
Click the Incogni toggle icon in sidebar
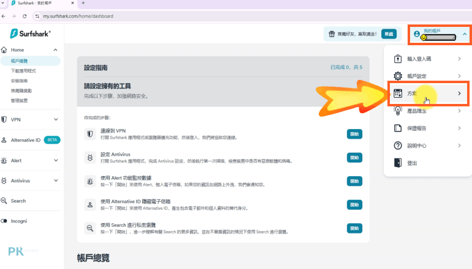click(x=4, y=221)
